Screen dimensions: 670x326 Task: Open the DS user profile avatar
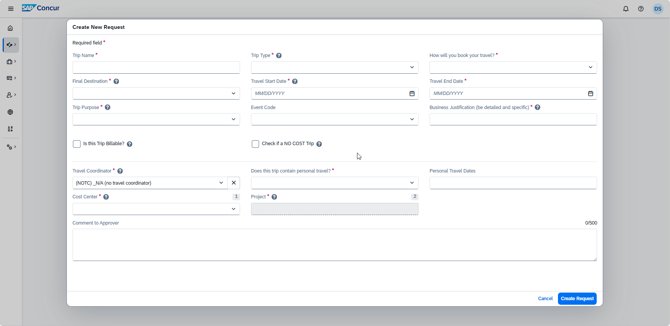tap(657, 9)
